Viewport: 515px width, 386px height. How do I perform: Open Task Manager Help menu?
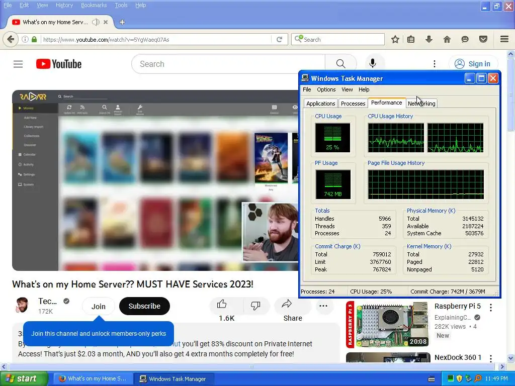(364, 89)
